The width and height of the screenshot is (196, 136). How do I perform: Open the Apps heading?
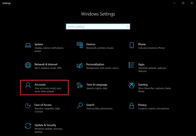142,64
